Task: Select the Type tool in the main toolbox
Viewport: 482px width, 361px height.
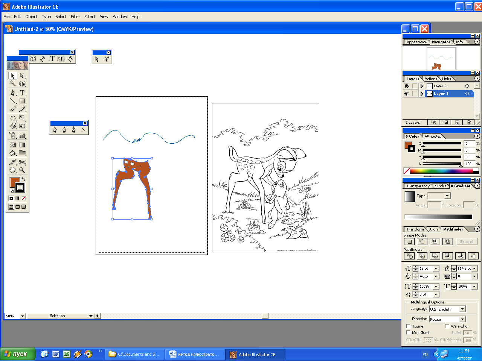Action: [x=22, y=93]
